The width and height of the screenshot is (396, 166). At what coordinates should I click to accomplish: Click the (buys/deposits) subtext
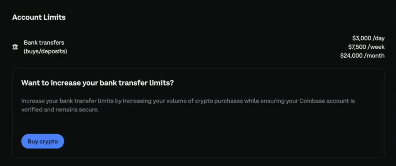(45, 51)
